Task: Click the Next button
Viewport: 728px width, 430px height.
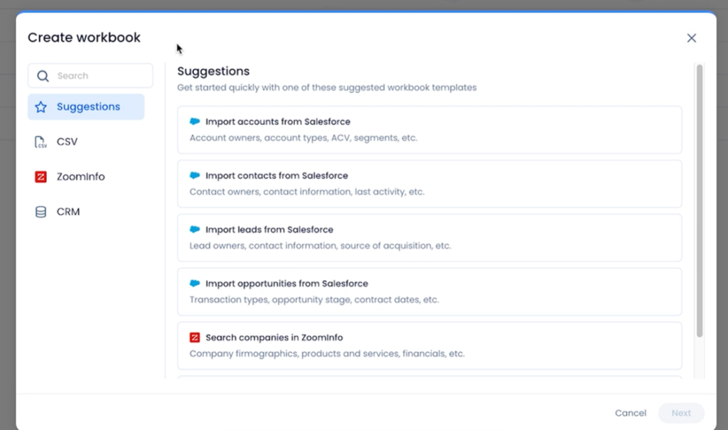Action: click(x=680, y=413)
